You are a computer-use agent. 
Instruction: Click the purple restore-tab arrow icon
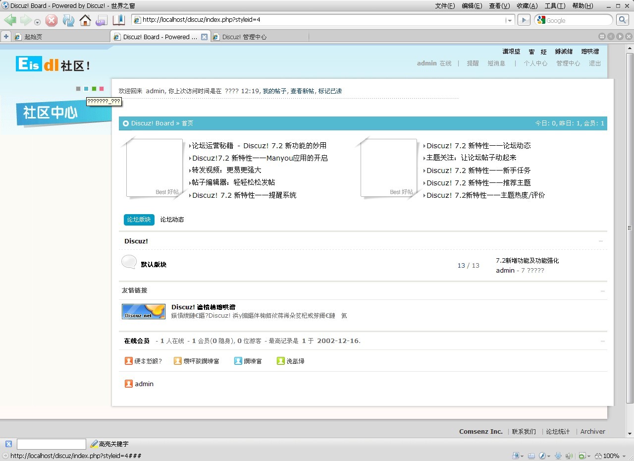(102, 20)
